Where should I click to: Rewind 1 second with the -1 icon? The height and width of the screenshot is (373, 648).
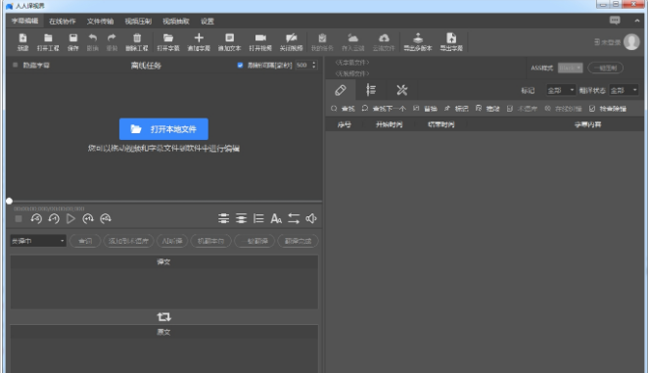[x=54, y=218]
